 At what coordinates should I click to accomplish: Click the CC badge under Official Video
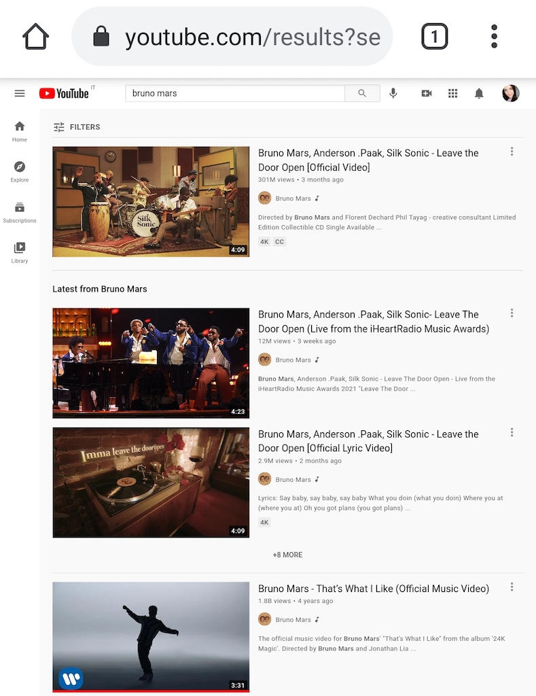tap(279, 242)
